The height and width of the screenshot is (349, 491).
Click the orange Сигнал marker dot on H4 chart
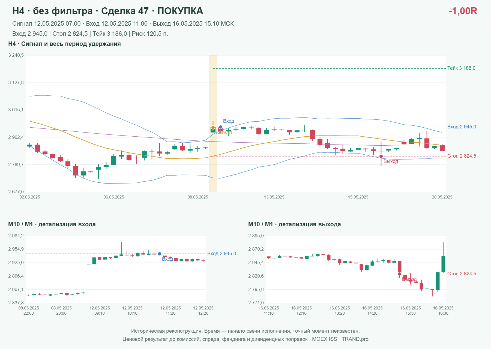point(213,127)
